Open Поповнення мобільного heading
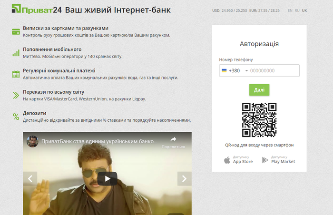 click(52, 49)
